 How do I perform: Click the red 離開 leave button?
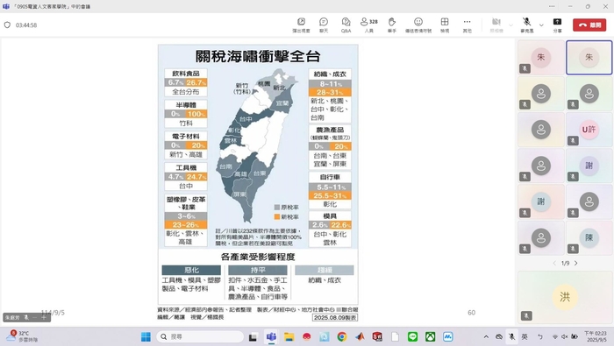click(589, 25)
